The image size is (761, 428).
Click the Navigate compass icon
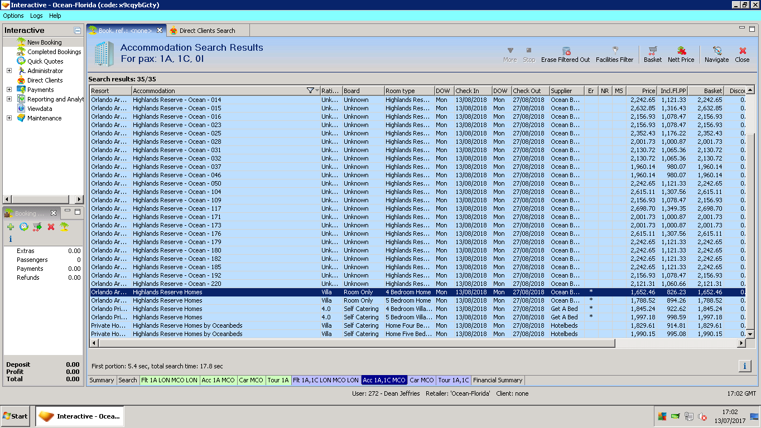[717, 51]
